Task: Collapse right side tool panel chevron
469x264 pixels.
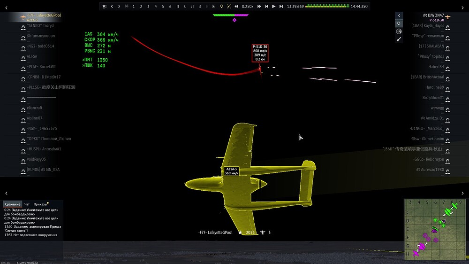Action: [x=399, y=16]
